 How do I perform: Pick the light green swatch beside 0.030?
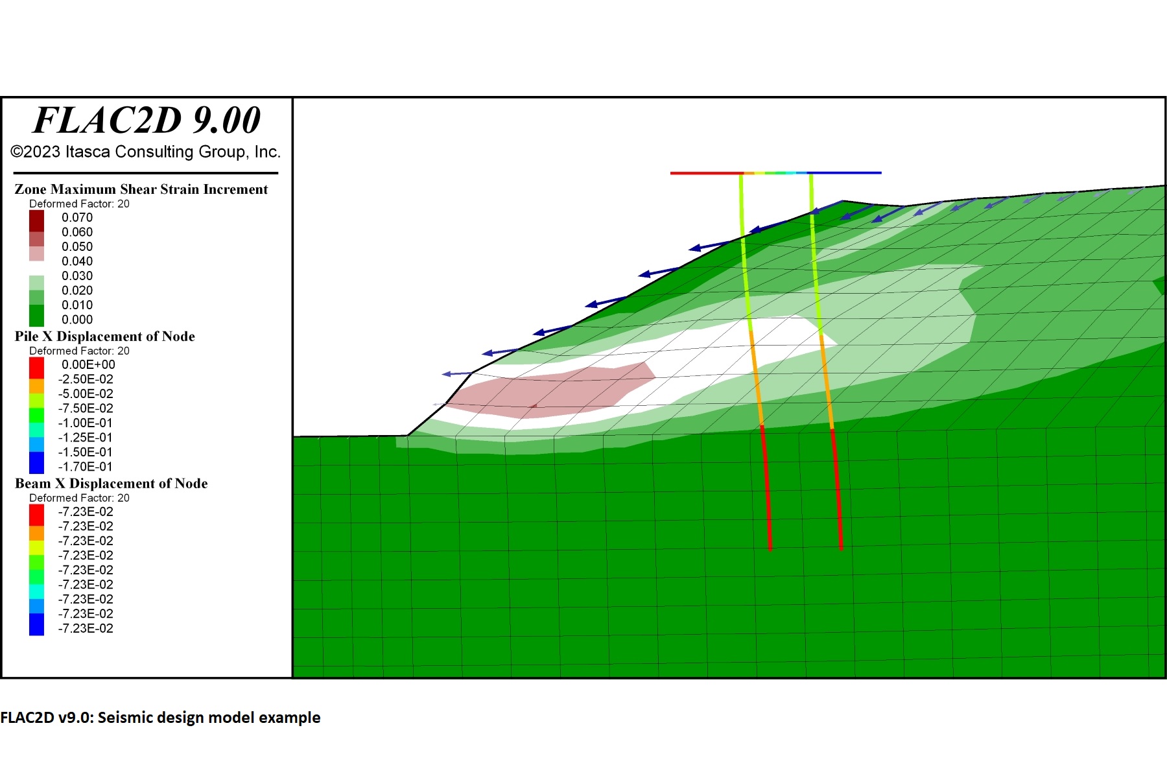[x=36, y=283]
